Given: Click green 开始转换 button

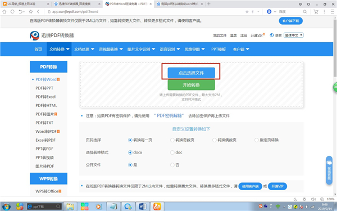Looking at the screenshot, I should pos(191,85).
